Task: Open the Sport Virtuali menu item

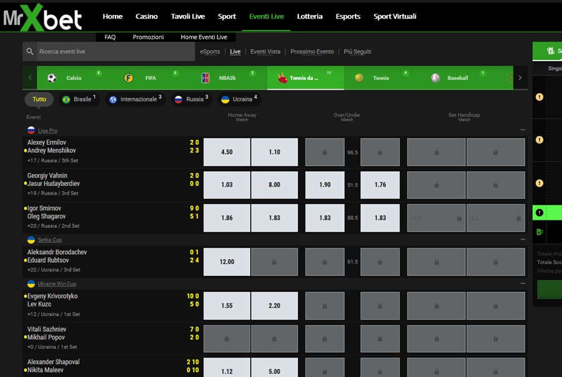Action: click(395, 16)
